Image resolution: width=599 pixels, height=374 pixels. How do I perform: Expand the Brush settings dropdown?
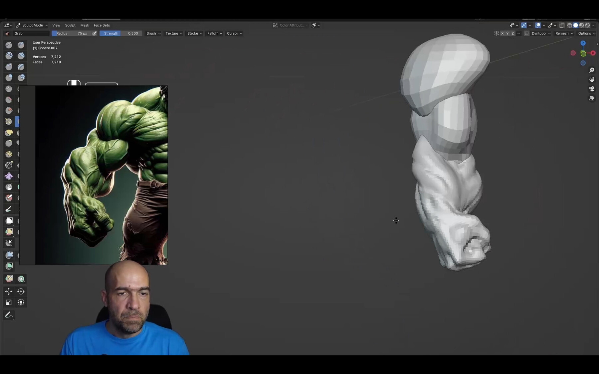[153, 34]
